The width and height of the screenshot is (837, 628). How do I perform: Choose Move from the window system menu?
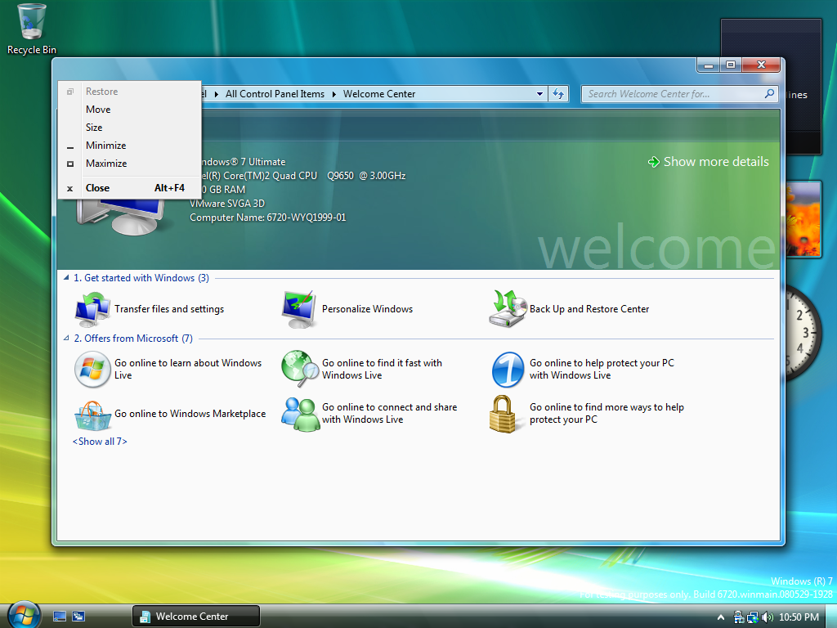pyautogui.click(x=98, y=110)
